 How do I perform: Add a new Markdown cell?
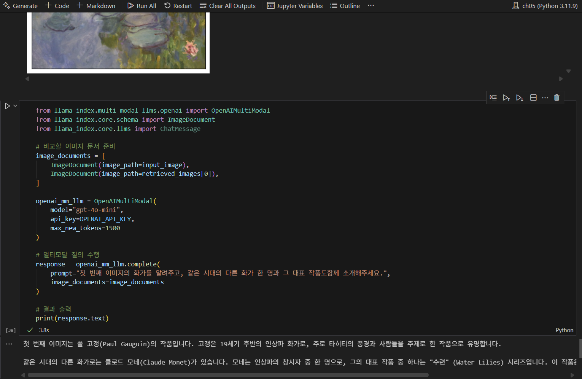coord(96,6)
